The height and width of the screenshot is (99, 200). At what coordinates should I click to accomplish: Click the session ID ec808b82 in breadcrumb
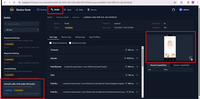(100, 17)
